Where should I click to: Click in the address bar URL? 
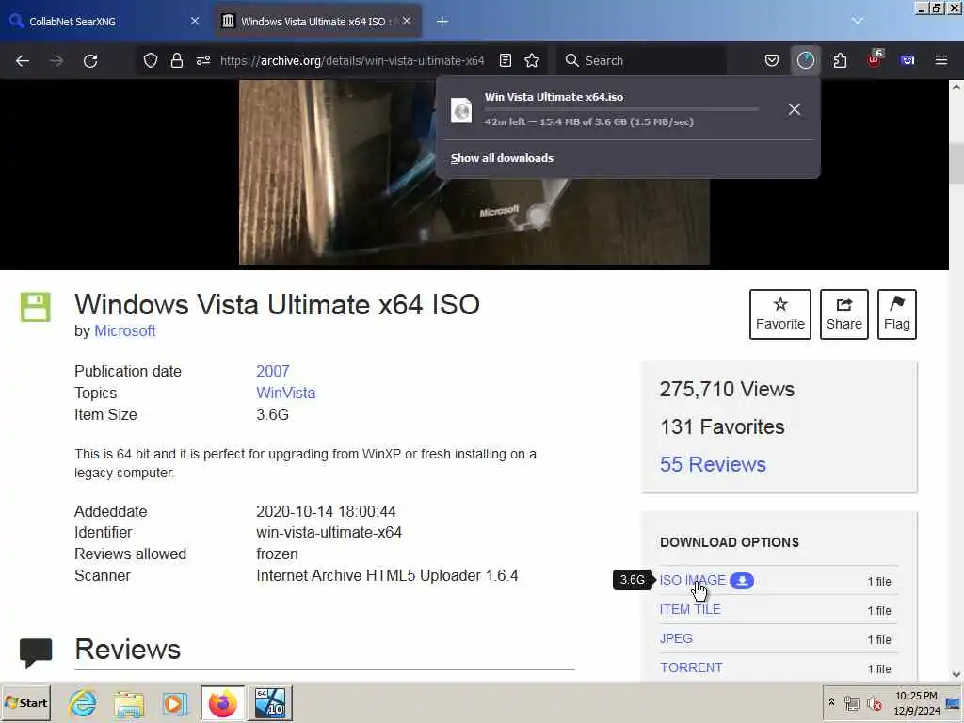[x=352, y=61]
